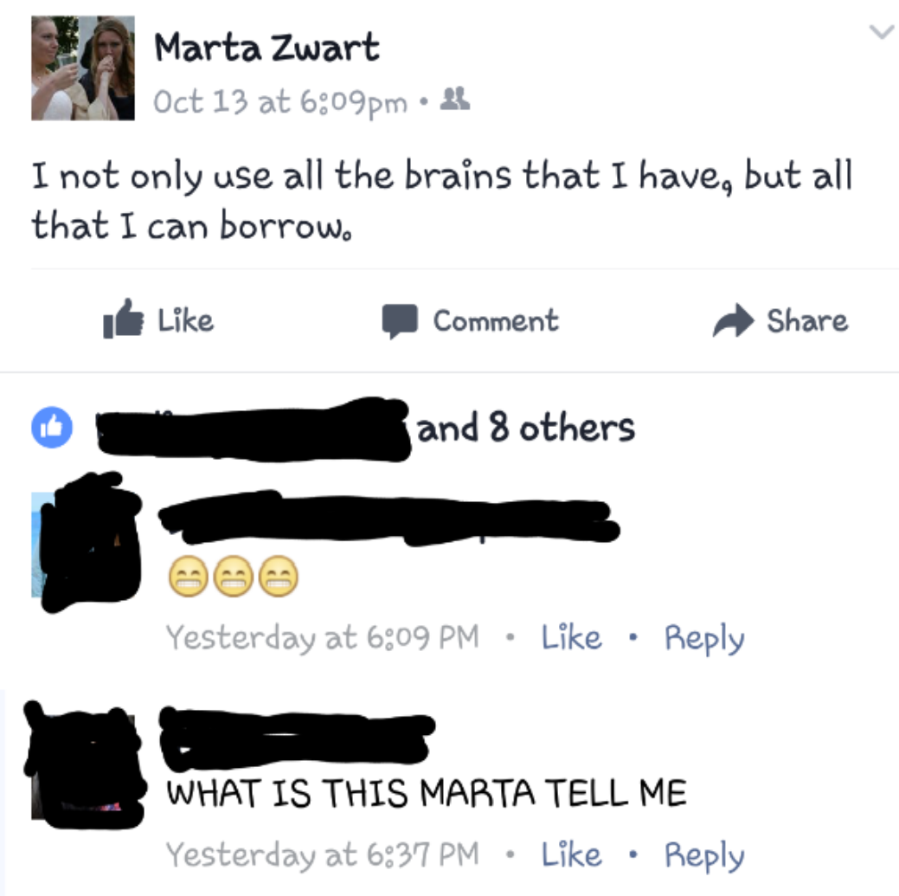Like the grinning emoji comment
The width and height of the screenshot is (899, 896).
(572, 637)
